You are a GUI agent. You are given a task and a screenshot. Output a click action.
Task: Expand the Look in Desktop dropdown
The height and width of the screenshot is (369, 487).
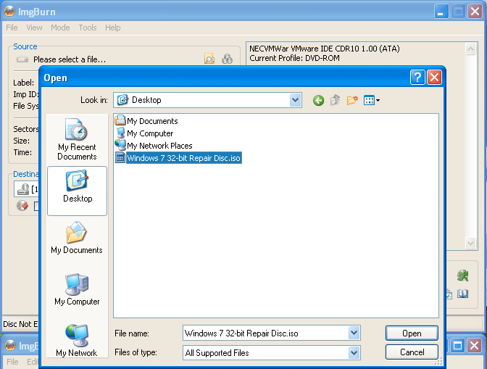[295, 100]
